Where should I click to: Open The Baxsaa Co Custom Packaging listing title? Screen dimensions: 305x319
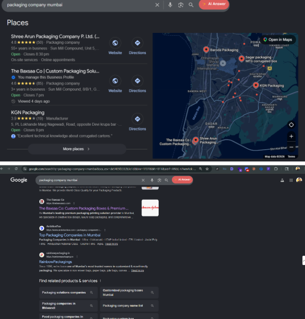tap(55, 71)
